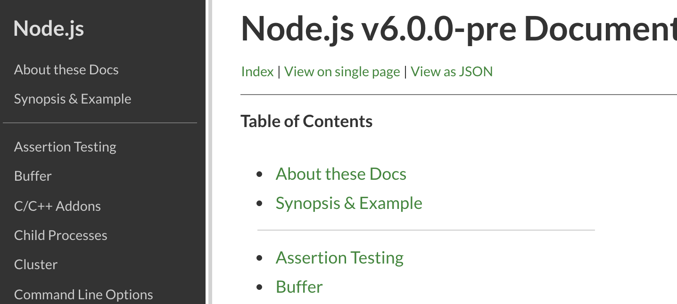Click Buffer in the contents list

coord(299,287)
